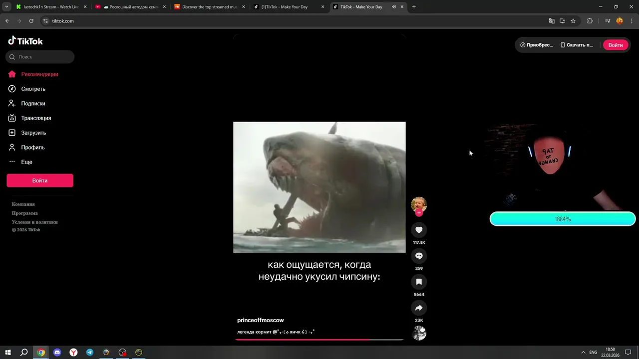The image size is (639, 359).
Task: Like the video with the heart icon
Action: pos(419,230)
